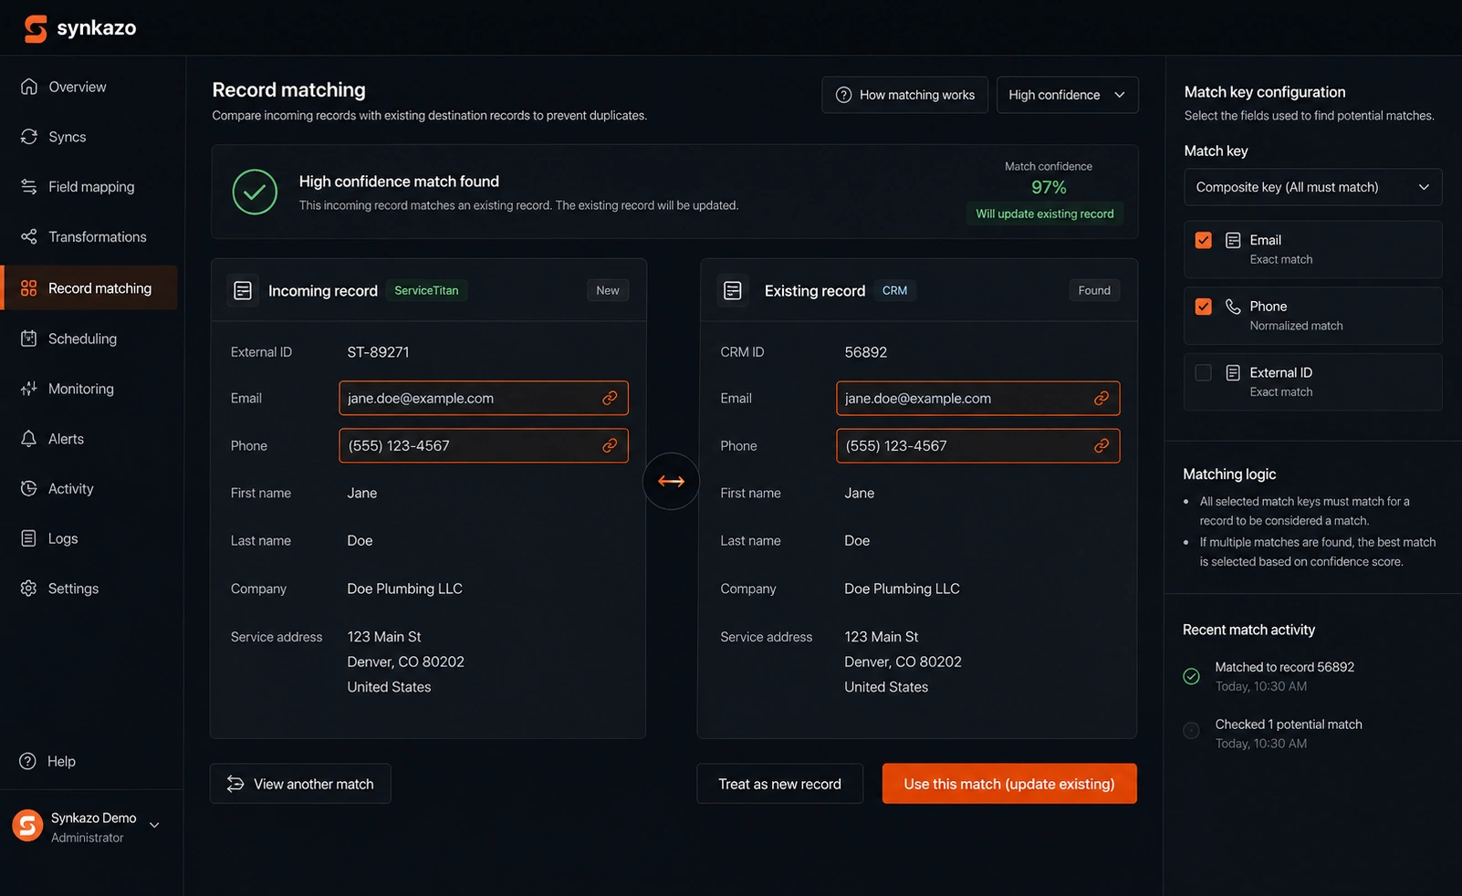Screen dimensions: 1462x896
Task: Click the Transformations share-node icon
Action: (x=29, y=236)
